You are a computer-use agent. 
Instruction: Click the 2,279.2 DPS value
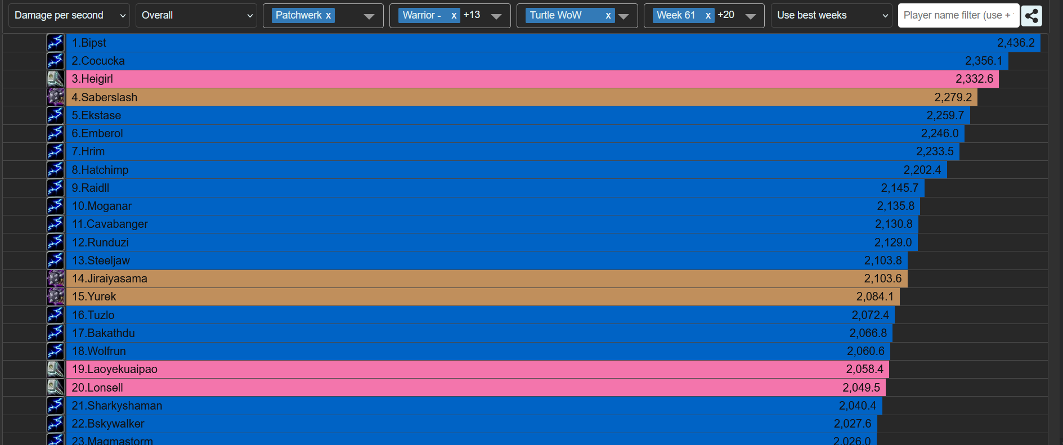coord(953,97)
